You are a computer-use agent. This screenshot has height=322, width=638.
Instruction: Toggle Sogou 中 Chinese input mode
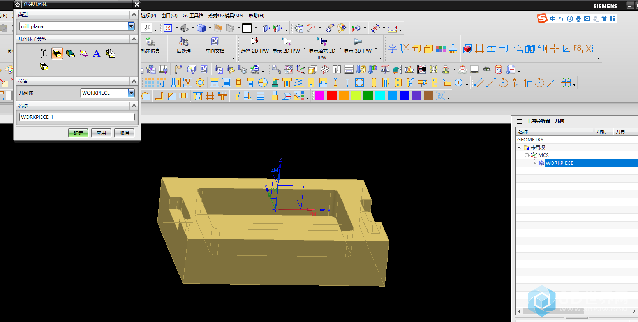[x=553, y=19]
